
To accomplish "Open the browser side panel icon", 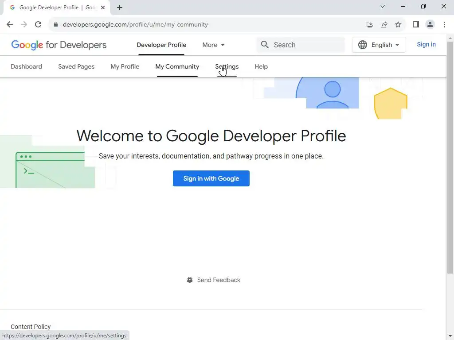I will (x=416, y=25).
